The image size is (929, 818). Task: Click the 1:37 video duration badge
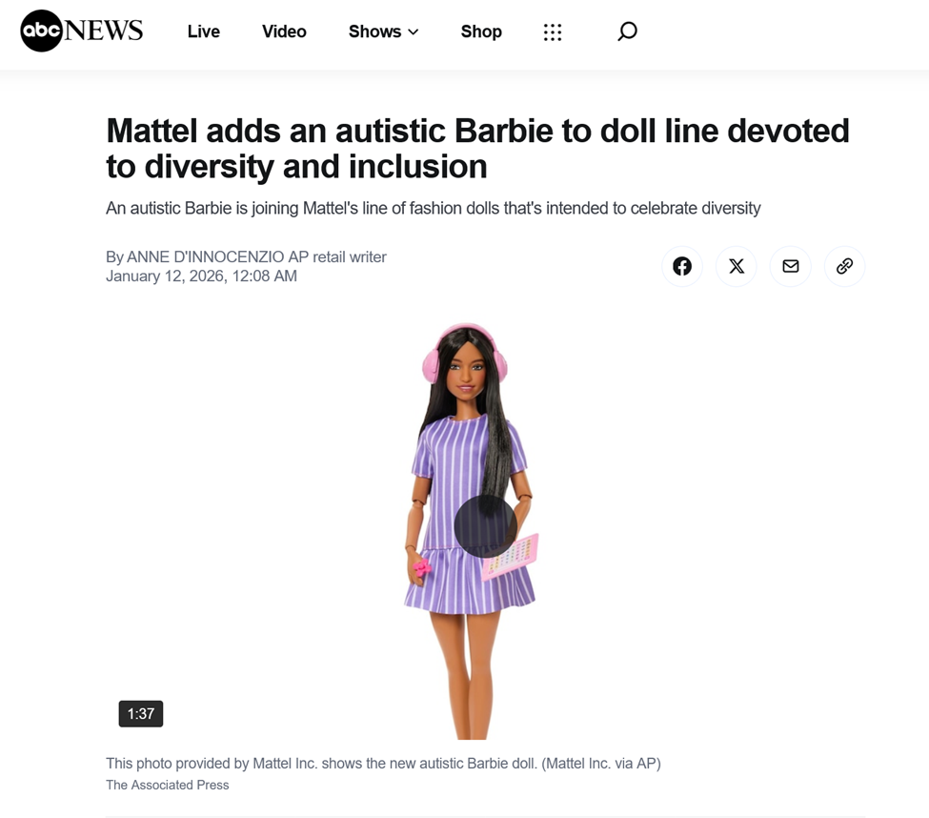[x=141, y=714]
